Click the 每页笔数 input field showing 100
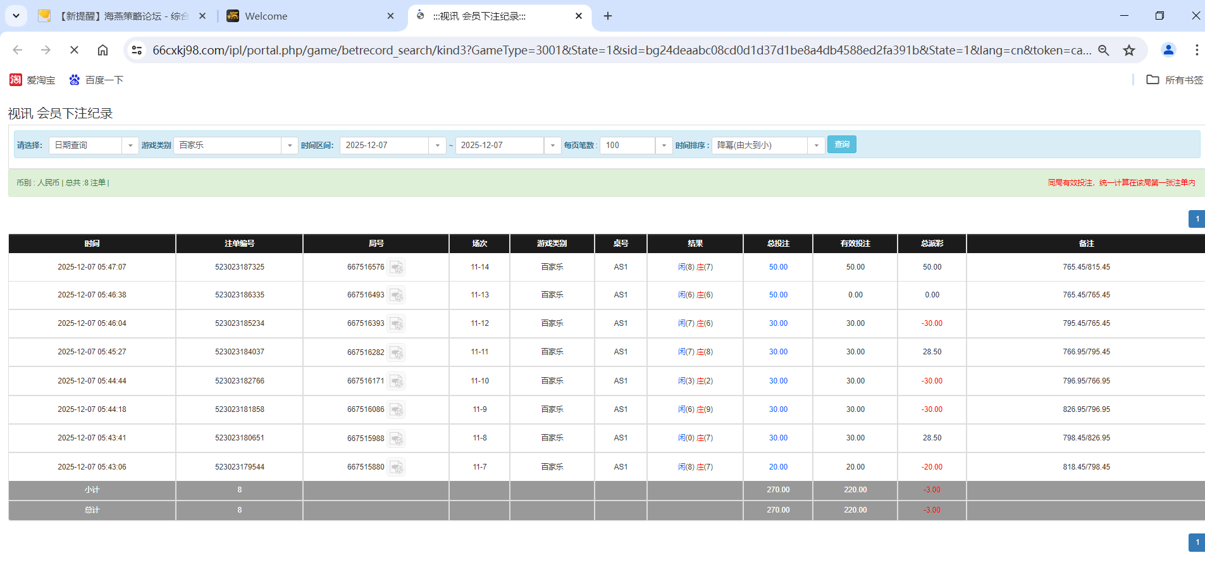The width and height of the screenshot is (1205, 579). 626,145
